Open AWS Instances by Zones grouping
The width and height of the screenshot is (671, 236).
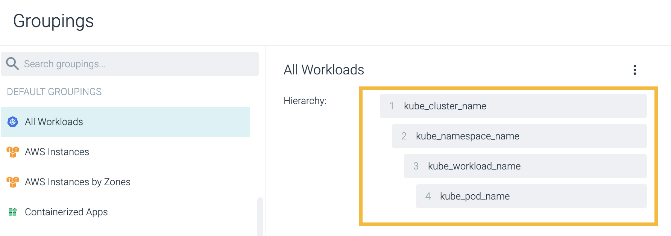[x=125, y=182]
